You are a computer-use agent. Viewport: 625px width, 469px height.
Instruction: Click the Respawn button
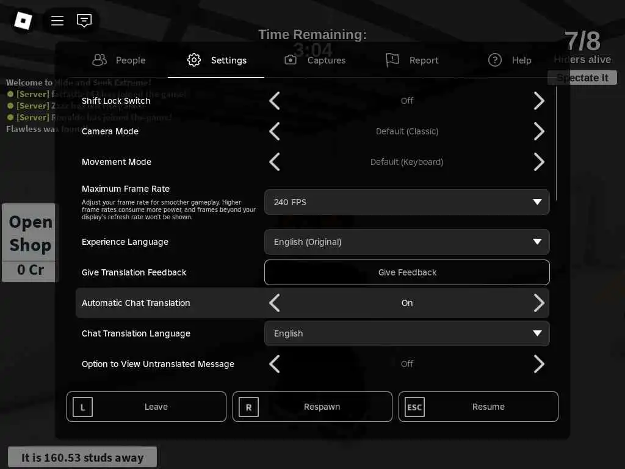pyautogui.click(x=312, y=407)
